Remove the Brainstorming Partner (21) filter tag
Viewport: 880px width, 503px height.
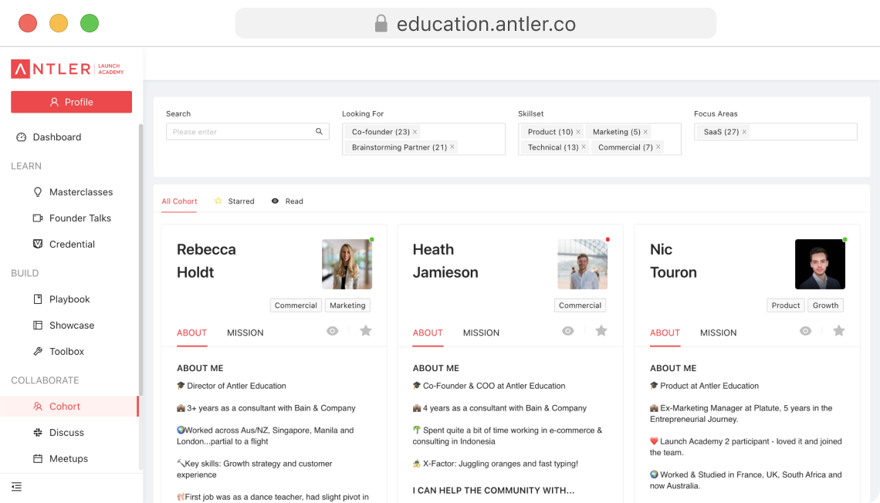click(452, 147)
